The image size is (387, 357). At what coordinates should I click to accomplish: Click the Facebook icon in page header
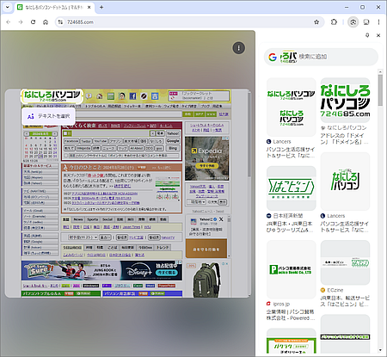(x=132, y=96)
